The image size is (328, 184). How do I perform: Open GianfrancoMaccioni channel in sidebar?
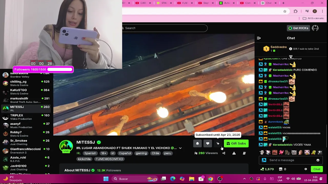[x=26, y=151]
